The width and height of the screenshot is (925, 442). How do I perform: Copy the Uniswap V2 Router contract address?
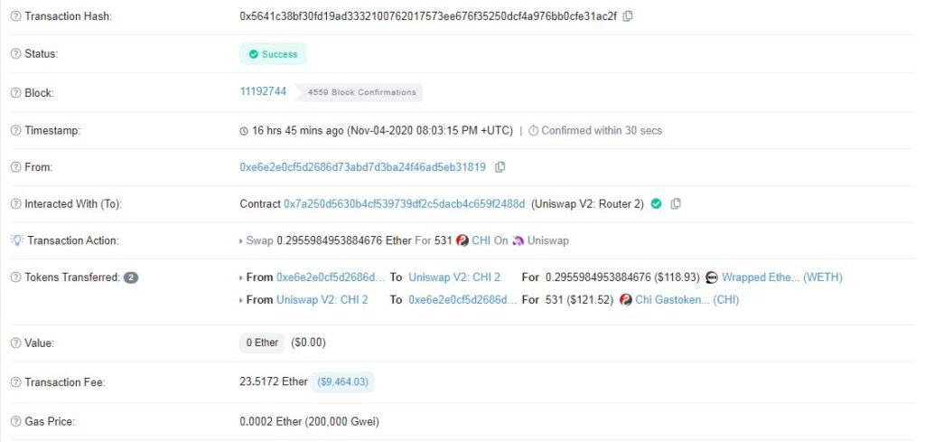pyautogui.click(x=676, y=203)
